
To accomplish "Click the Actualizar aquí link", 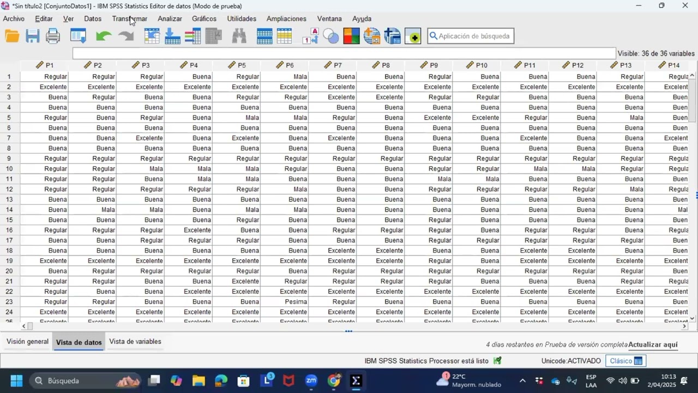I will click(653, 344).
